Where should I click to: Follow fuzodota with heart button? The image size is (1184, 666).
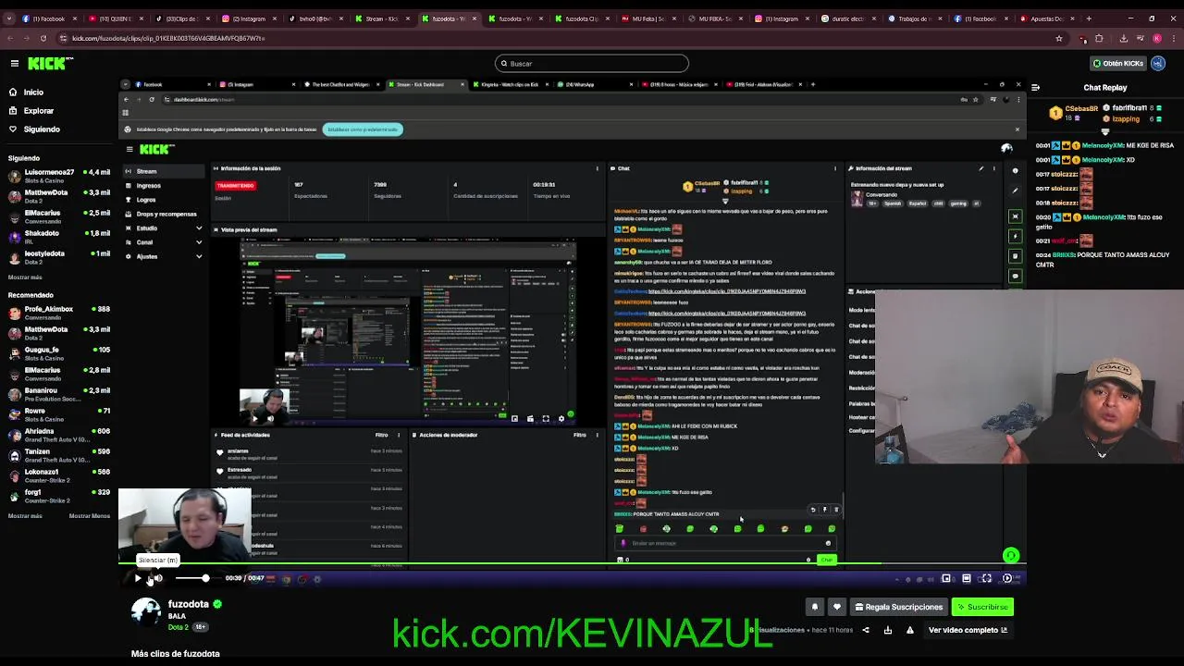point(837,607)
